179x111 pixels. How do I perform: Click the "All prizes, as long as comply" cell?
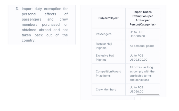pos(142,74)
